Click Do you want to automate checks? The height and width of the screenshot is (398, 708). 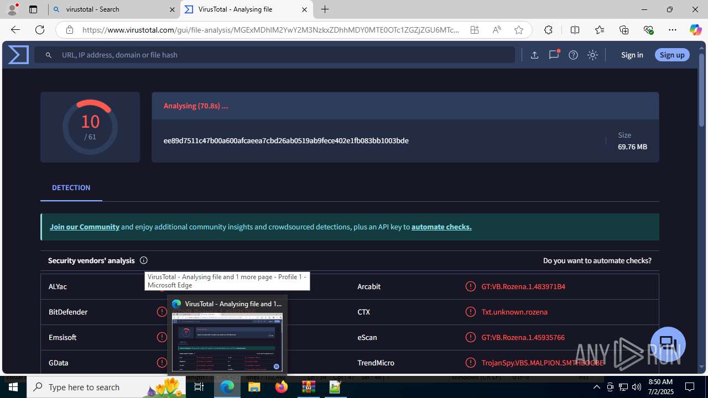pos(597,260)
